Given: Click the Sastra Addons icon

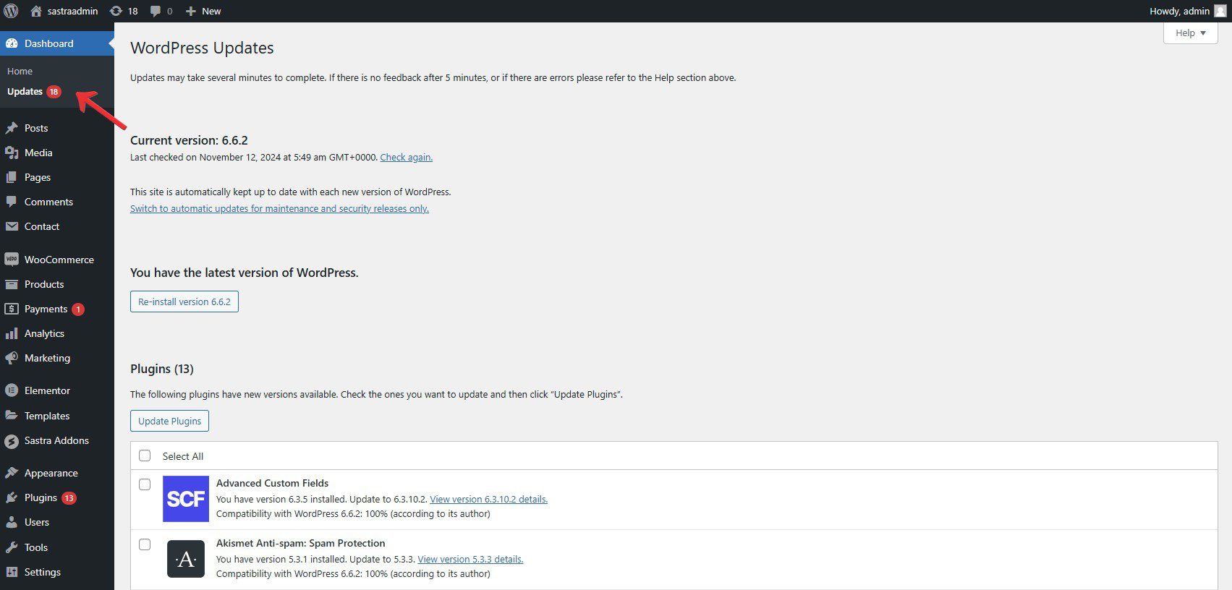Looking at the screenshot, I should click(x=12, y=441).
